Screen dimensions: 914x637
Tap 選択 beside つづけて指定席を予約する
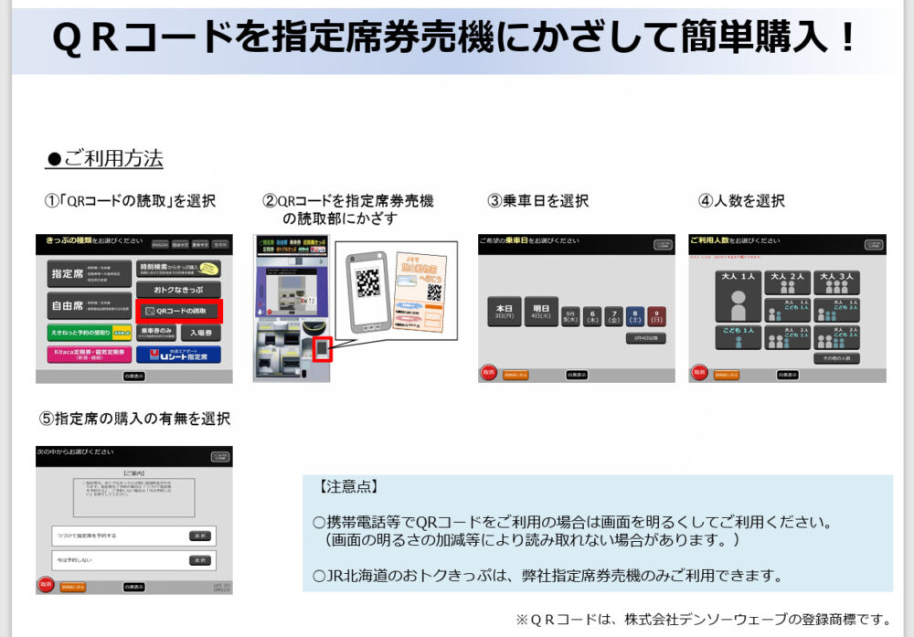200,536
